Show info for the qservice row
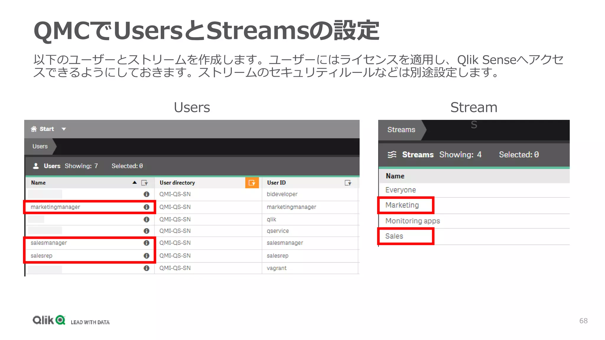Viewport: 605px width, 340px height. click(147, 231)
